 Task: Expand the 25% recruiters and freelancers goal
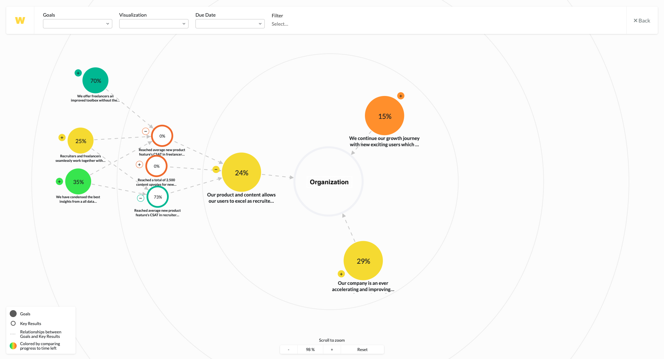[62, 138]
